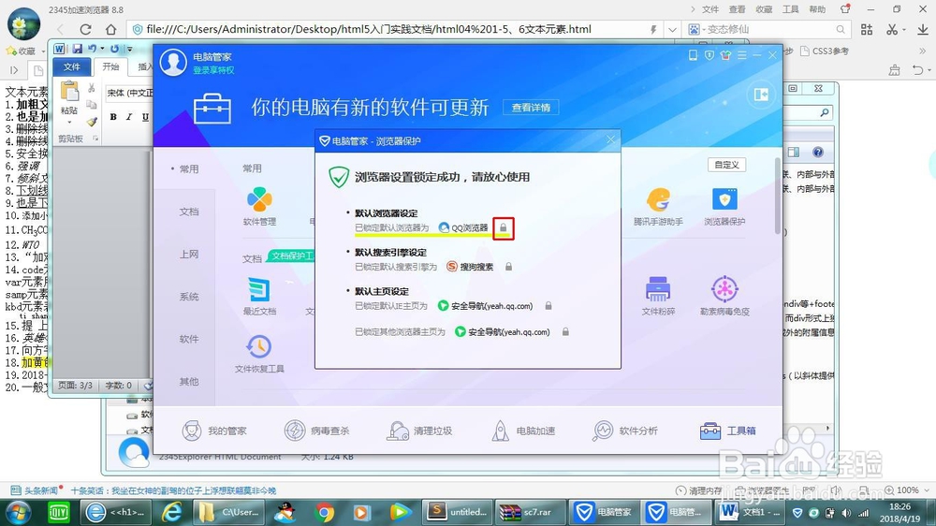Click the lock icon beside QQ浏览器

pos(504,227)
